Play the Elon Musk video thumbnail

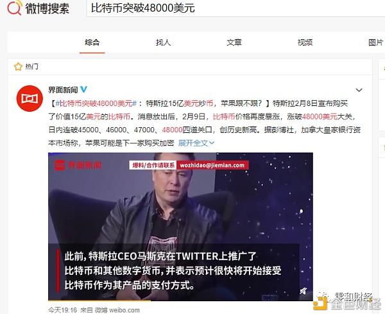point(180,227)
